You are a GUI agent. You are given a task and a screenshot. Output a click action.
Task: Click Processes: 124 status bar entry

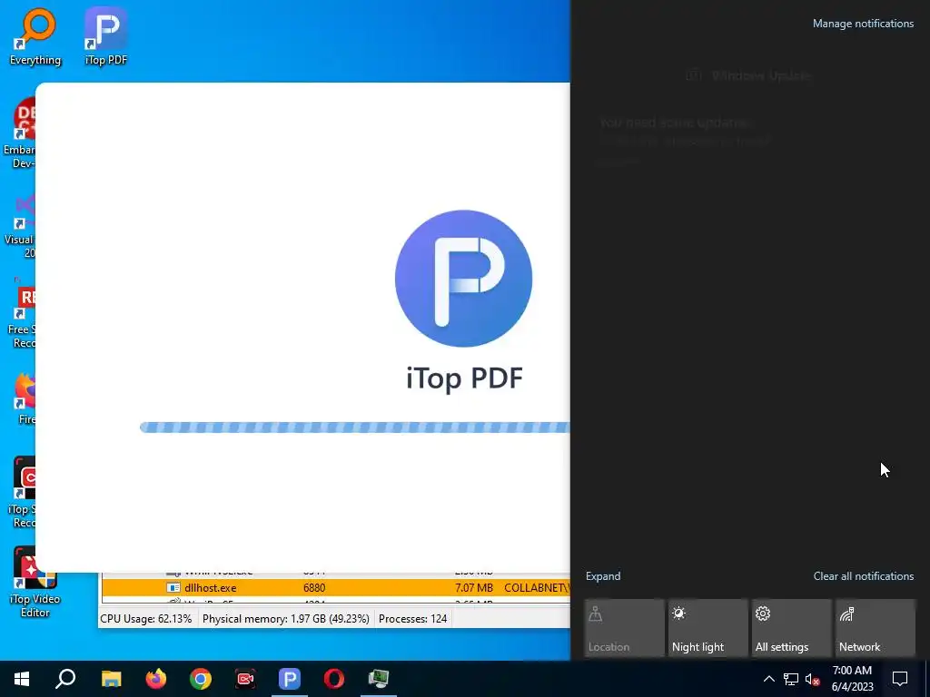click(413, 619)
